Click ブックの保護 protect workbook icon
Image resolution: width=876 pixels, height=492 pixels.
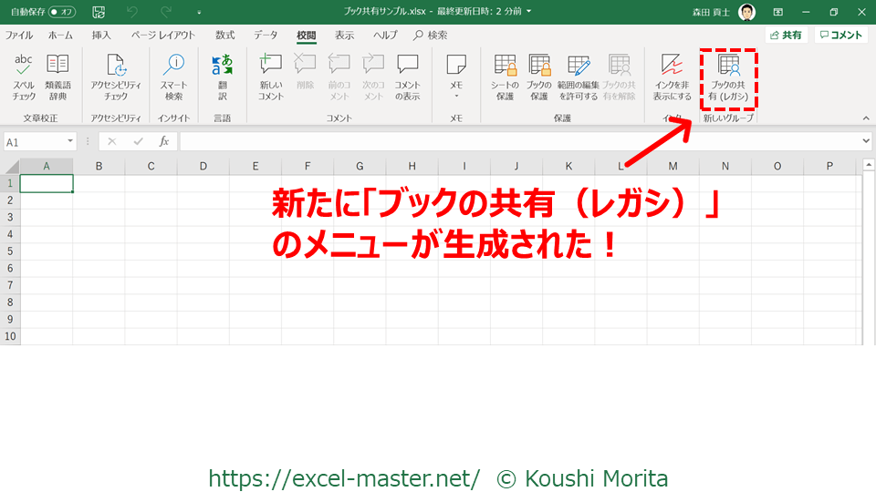[x=539, y=77]
